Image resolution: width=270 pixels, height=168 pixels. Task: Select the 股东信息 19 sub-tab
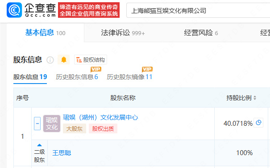pos(30,77)
